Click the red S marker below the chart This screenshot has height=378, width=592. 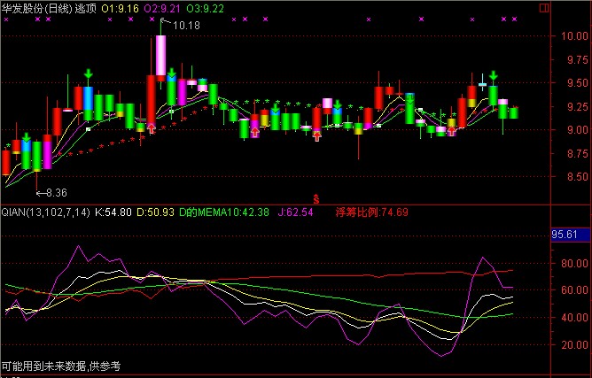click(315, 198)
